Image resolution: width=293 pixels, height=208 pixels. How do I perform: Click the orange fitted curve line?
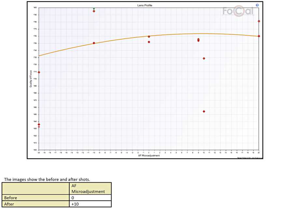coord(124,39)
